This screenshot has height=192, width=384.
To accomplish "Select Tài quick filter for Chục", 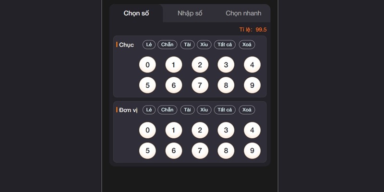I will coord(187,45).
